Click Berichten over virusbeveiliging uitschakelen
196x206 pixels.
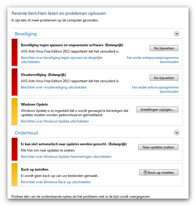pos(54,87)
